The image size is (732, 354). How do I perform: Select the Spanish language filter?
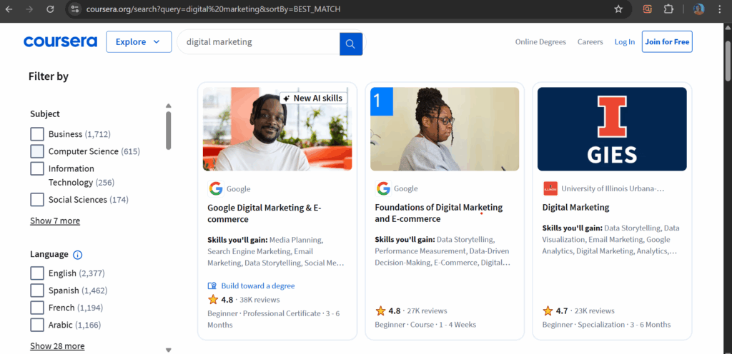click(x=37, y=290)
